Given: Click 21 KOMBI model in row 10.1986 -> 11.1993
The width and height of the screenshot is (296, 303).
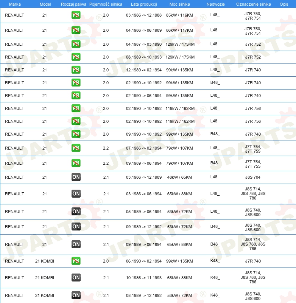Looking at the screenshot, I should coord(45,278).
